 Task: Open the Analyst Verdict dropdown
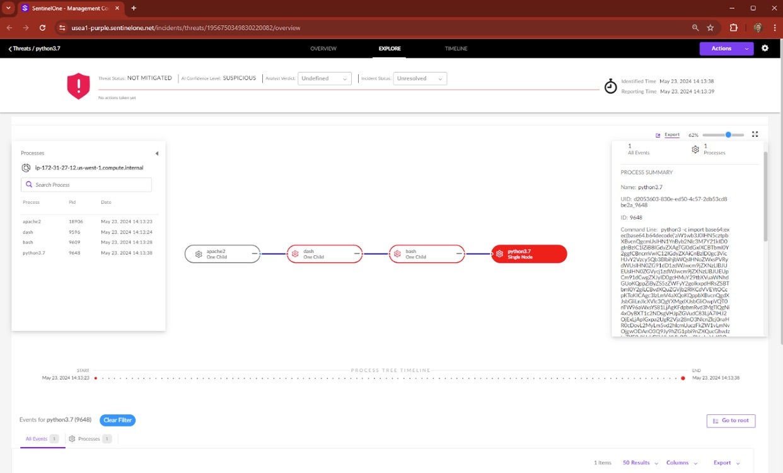[325, 79]
